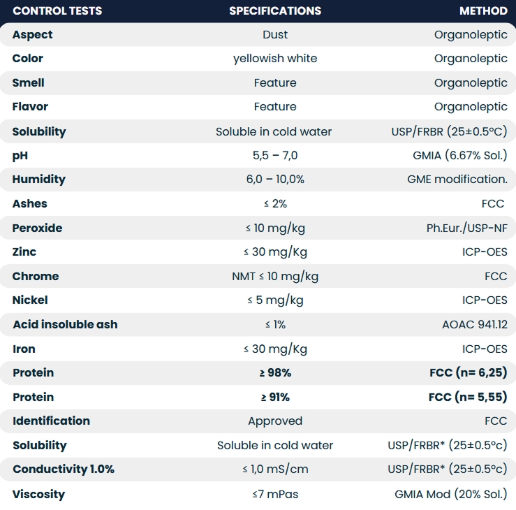This screenshot has width=516, height=510.
Task: Select the 'GMIA Mod (20% Sol.)' viscosity method
Action: [x=451, y=495]
